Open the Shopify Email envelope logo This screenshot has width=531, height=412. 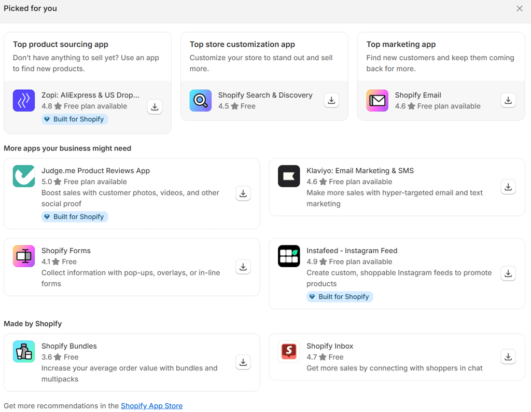click(378, 101)
